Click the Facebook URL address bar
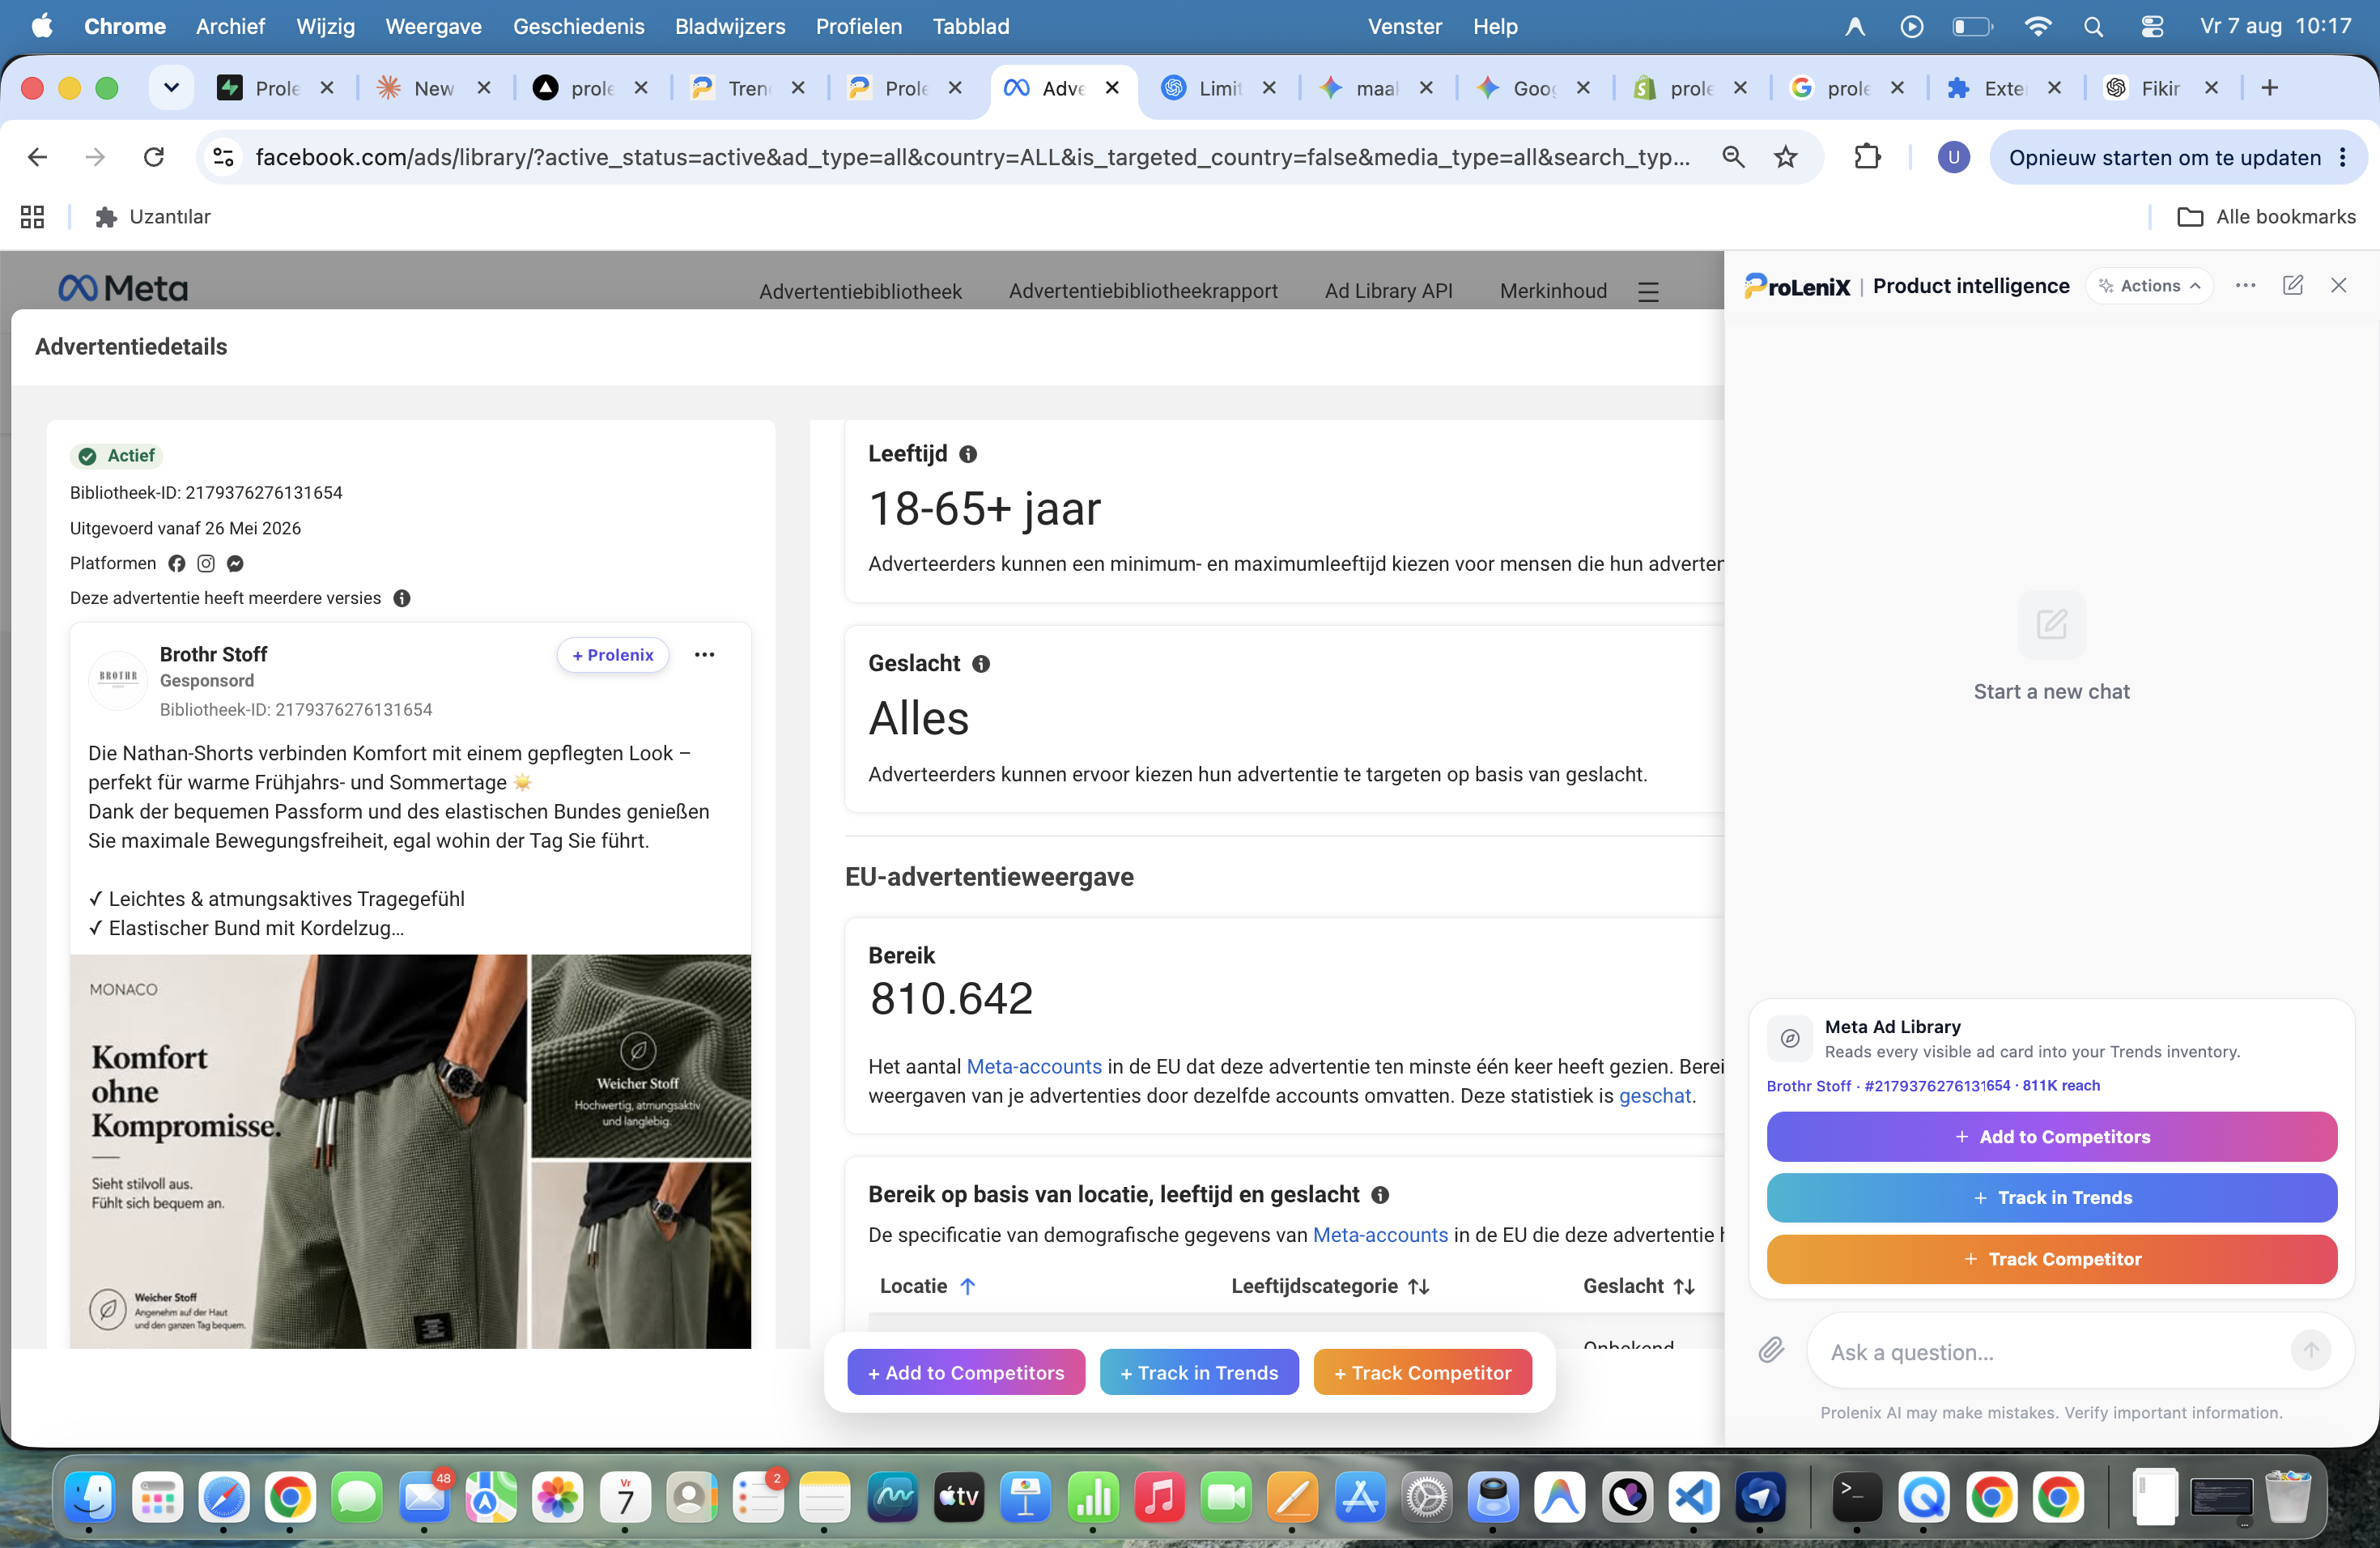The image size is (2380, 1548). tap(972, 157)
